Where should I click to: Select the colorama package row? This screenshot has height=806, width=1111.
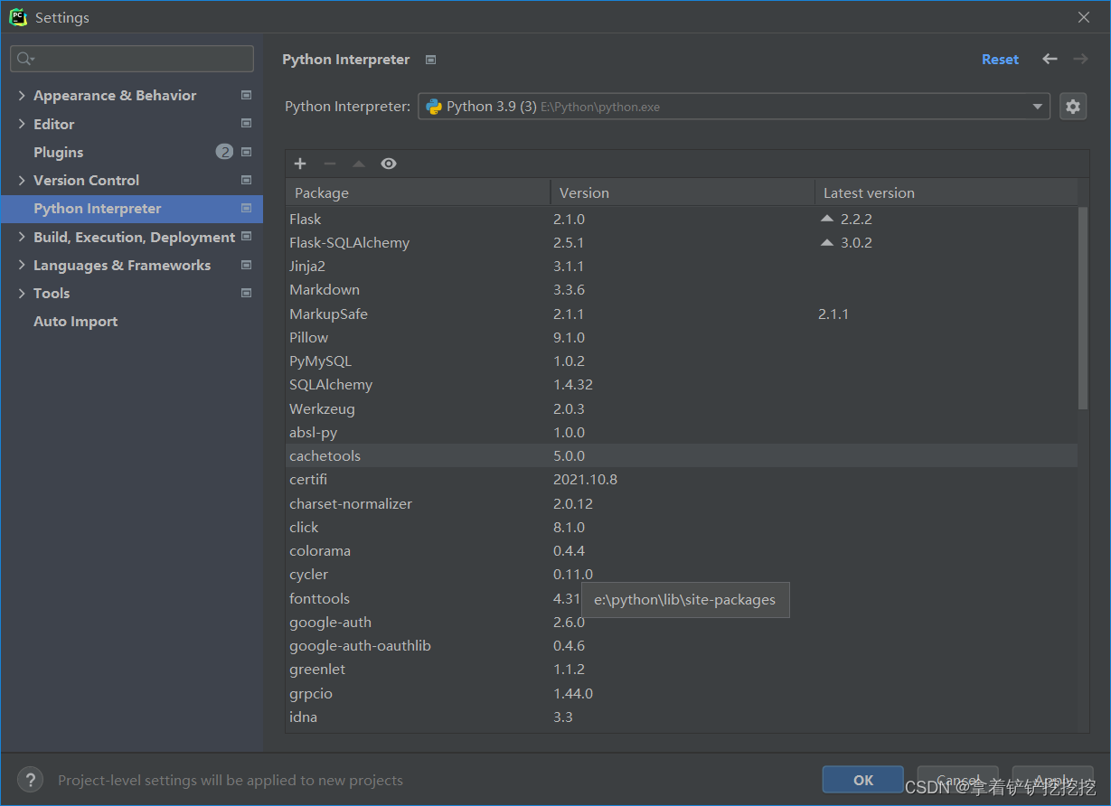click(682, 550)
